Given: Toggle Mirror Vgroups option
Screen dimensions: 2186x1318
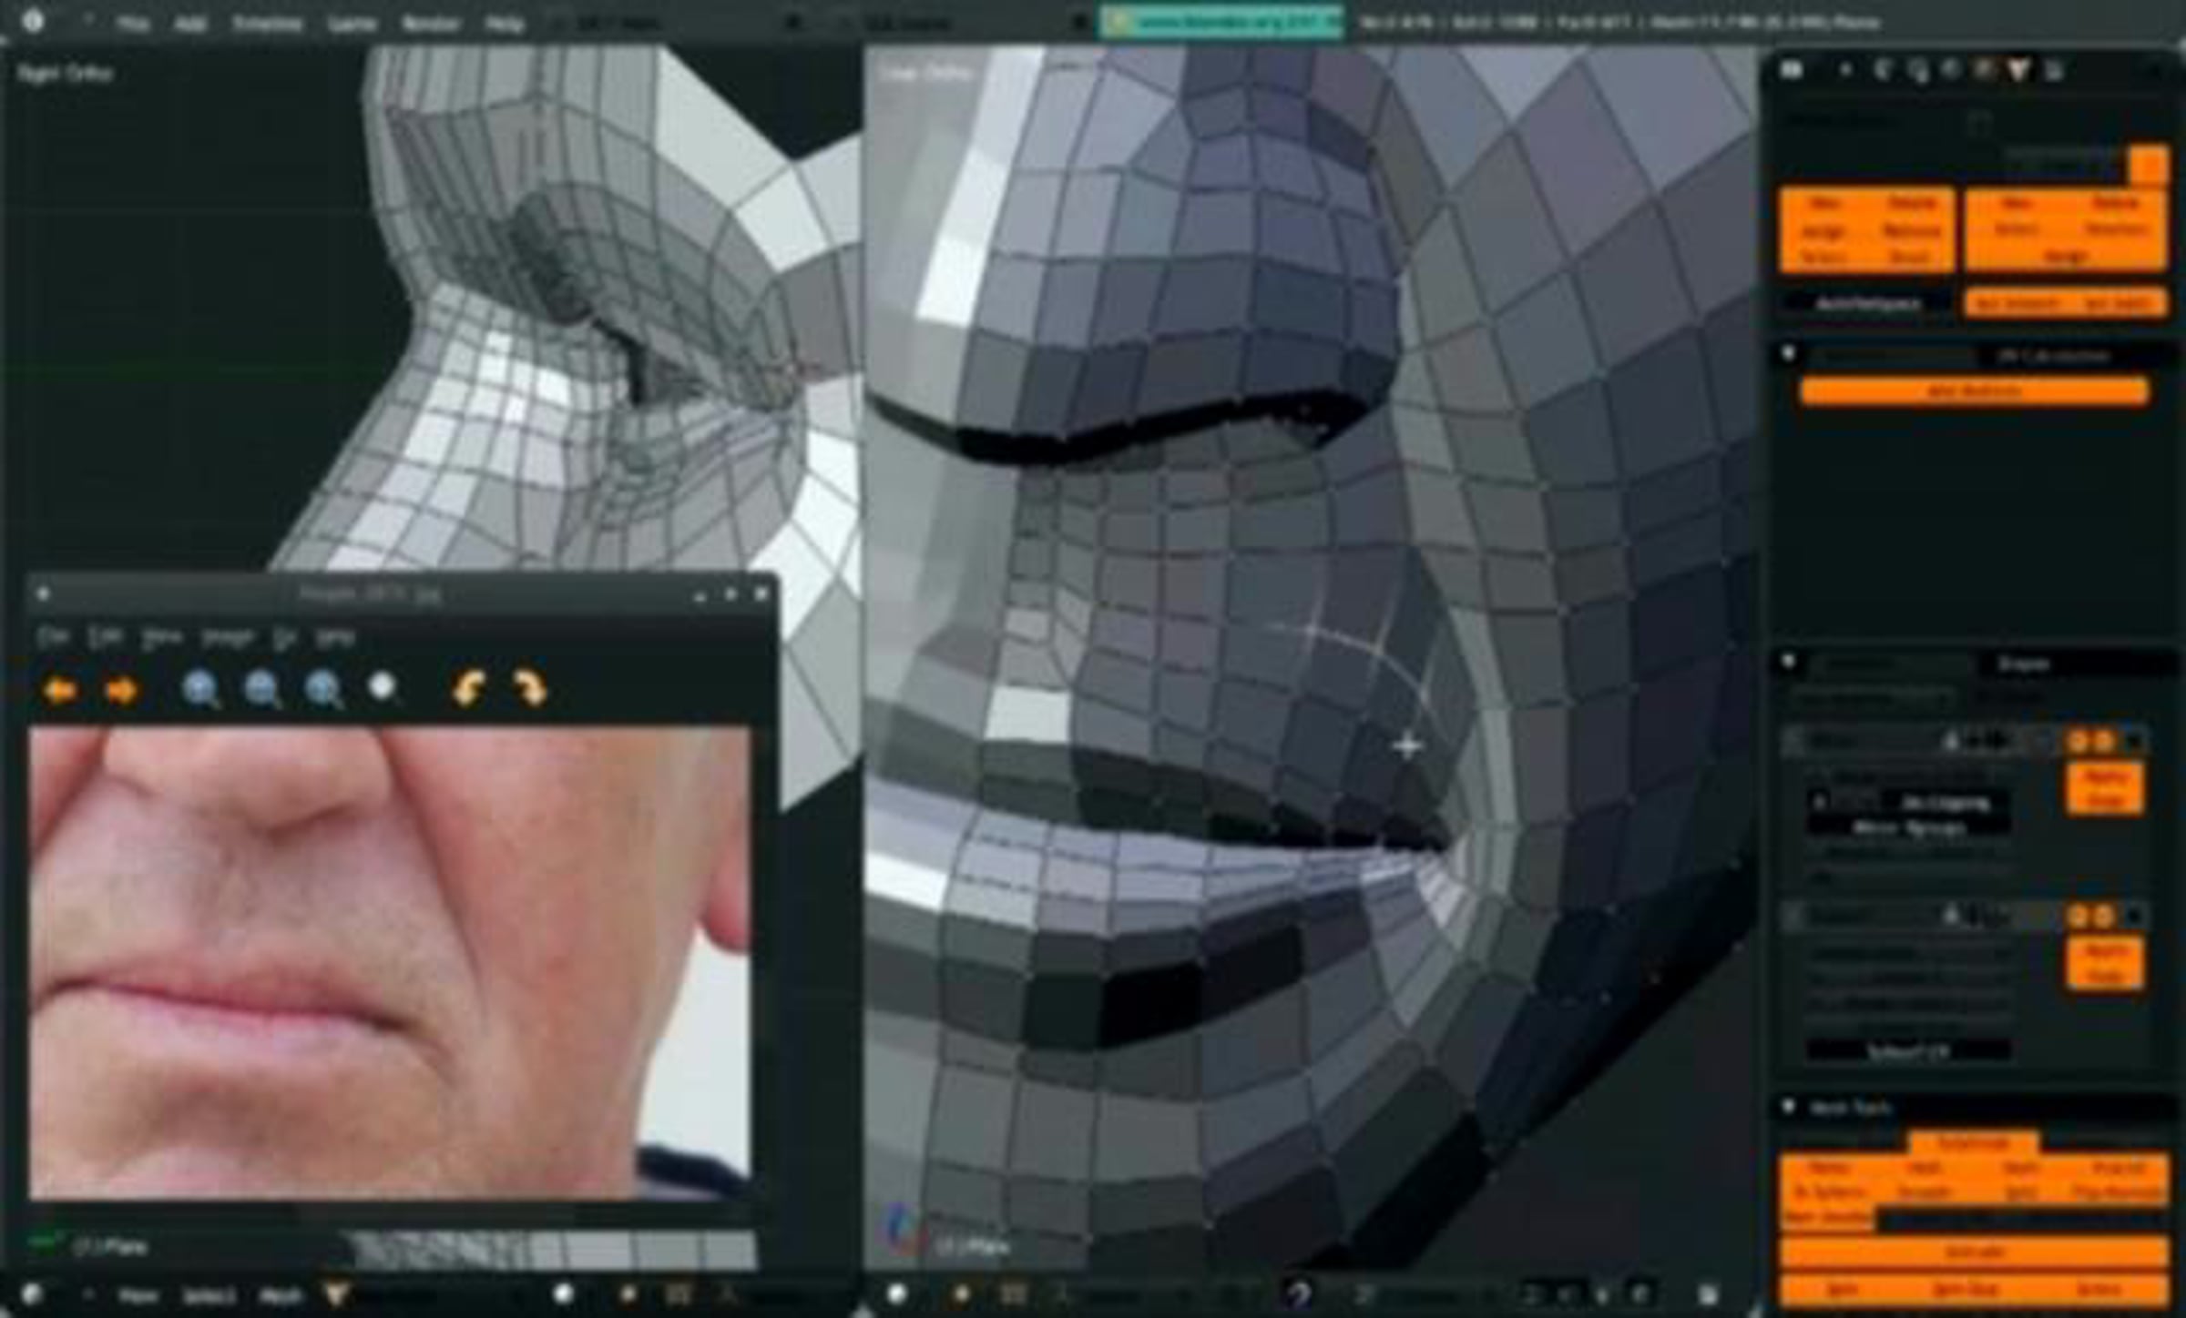Looking at the screenshot, I should click(1909, 827).
